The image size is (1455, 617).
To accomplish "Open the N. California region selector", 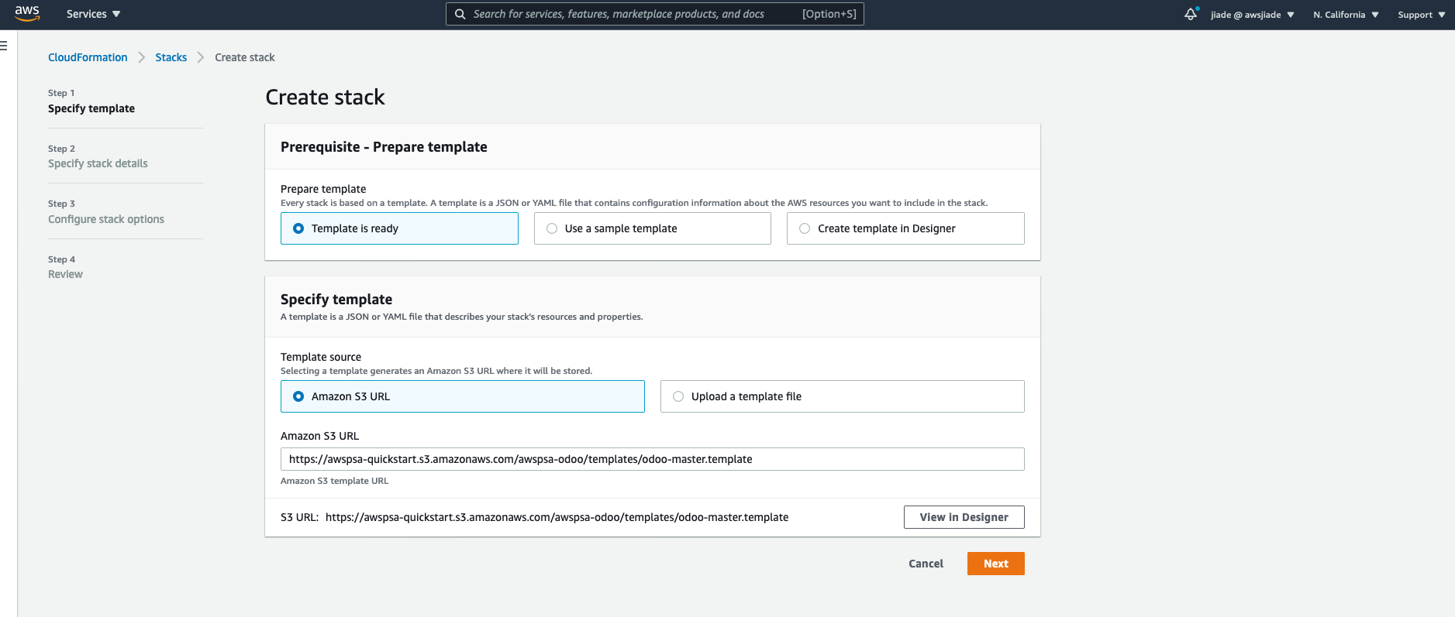I will (x=1346, y=15).
